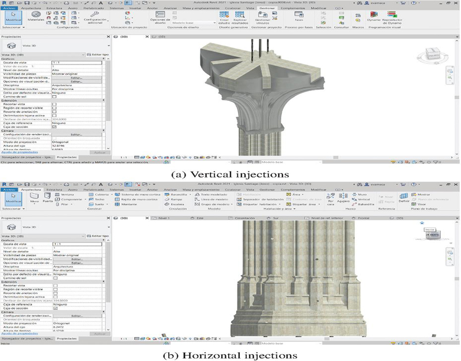461x361 pixels.
Task: Uncheck Caja de sección in upper Properties panel
Action: point(54,126)
